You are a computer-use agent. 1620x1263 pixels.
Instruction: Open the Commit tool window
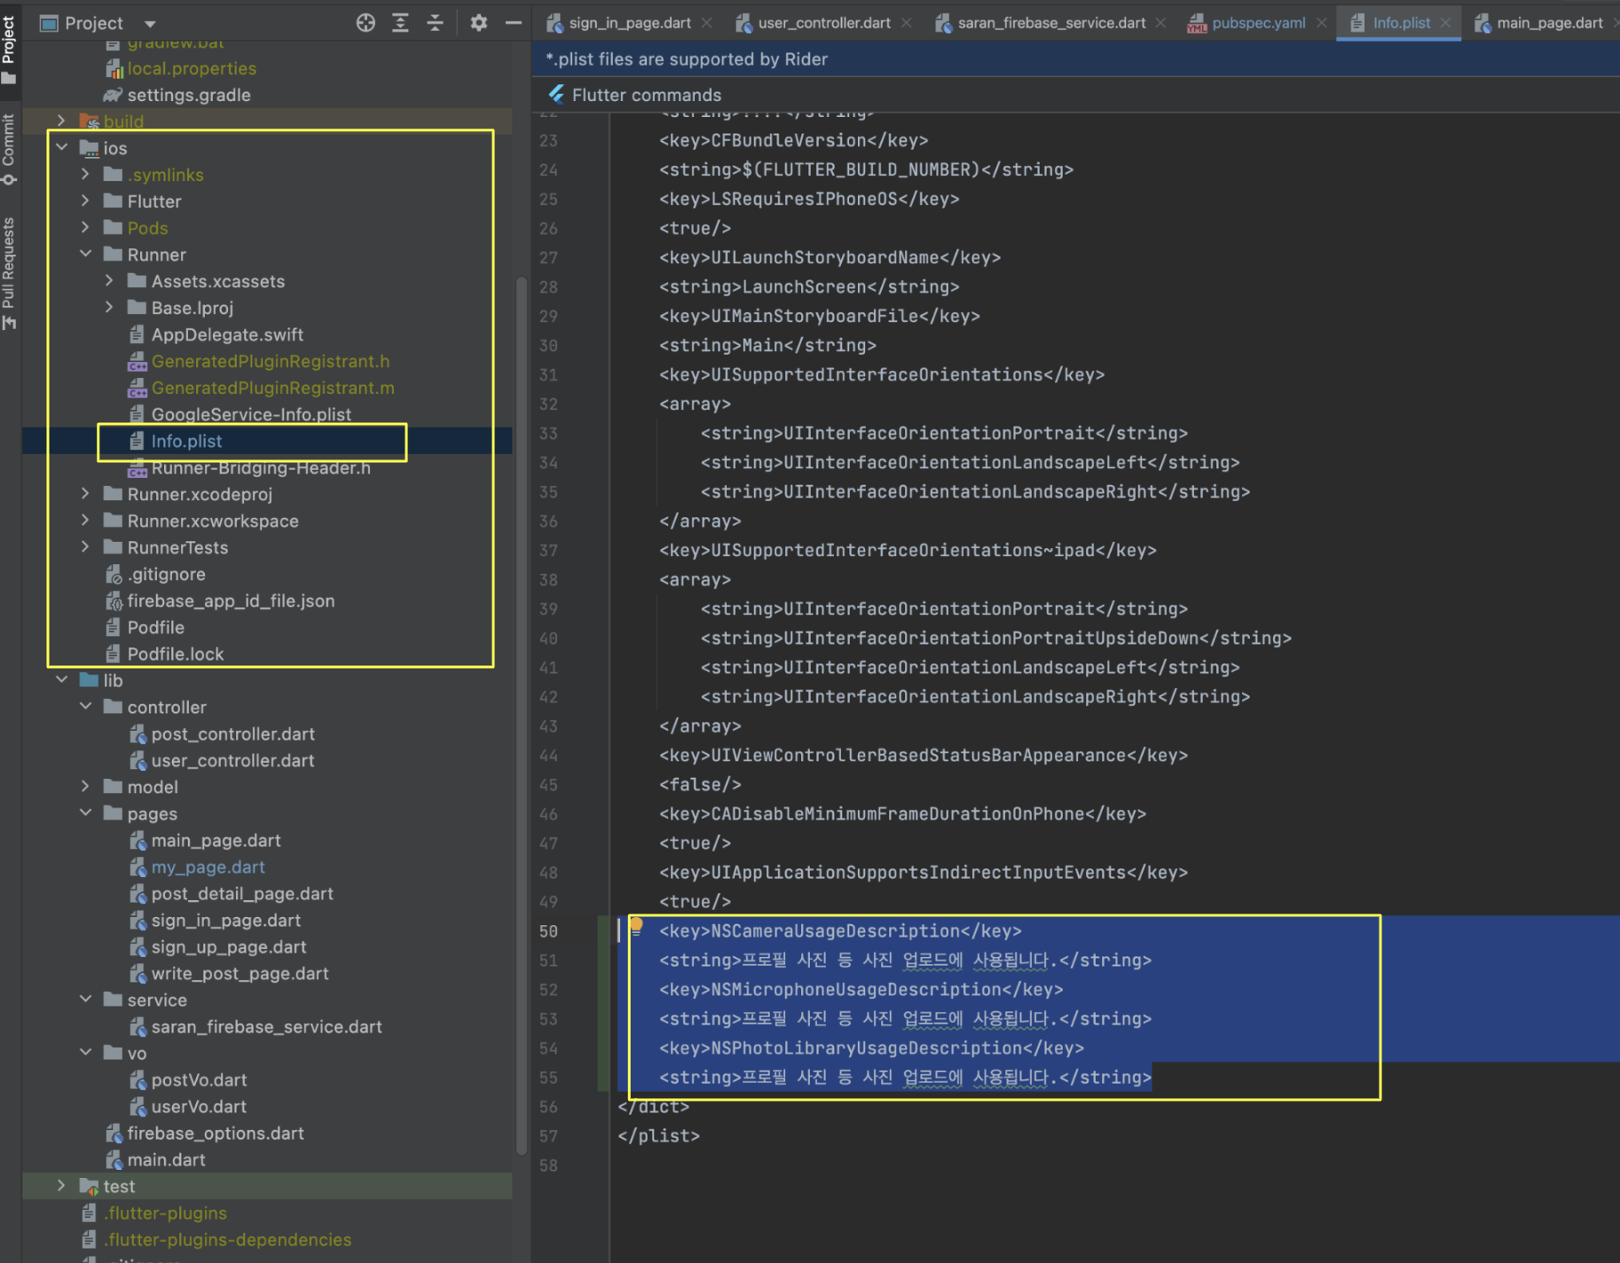coord(9,149)
